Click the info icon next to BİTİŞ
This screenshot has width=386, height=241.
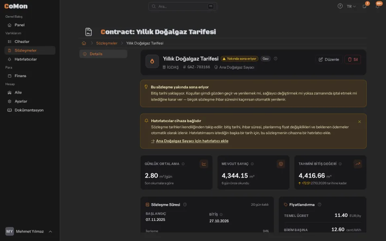click(221, 214)
